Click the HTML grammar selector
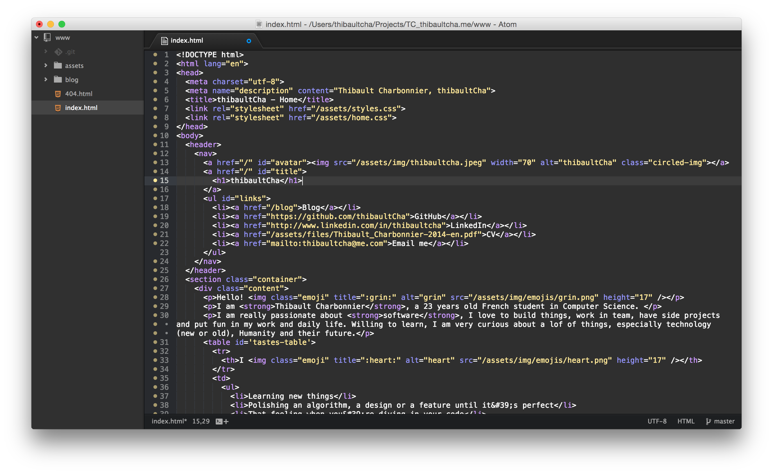Screen dimensions: 773x474 [686, 421]
